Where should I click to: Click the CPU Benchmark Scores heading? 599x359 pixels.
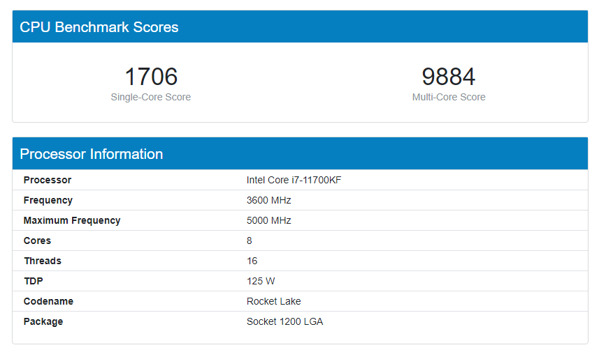99,27
